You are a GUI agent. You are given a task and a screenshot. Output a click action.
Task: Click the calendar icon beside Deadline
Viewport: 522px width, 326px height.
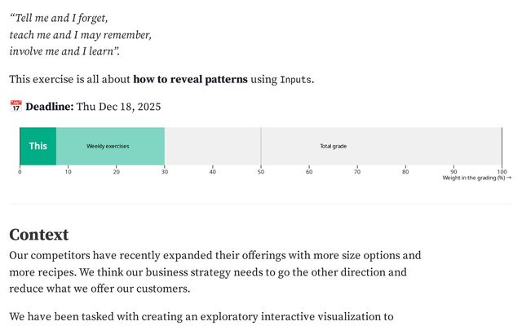click(15, 107)
